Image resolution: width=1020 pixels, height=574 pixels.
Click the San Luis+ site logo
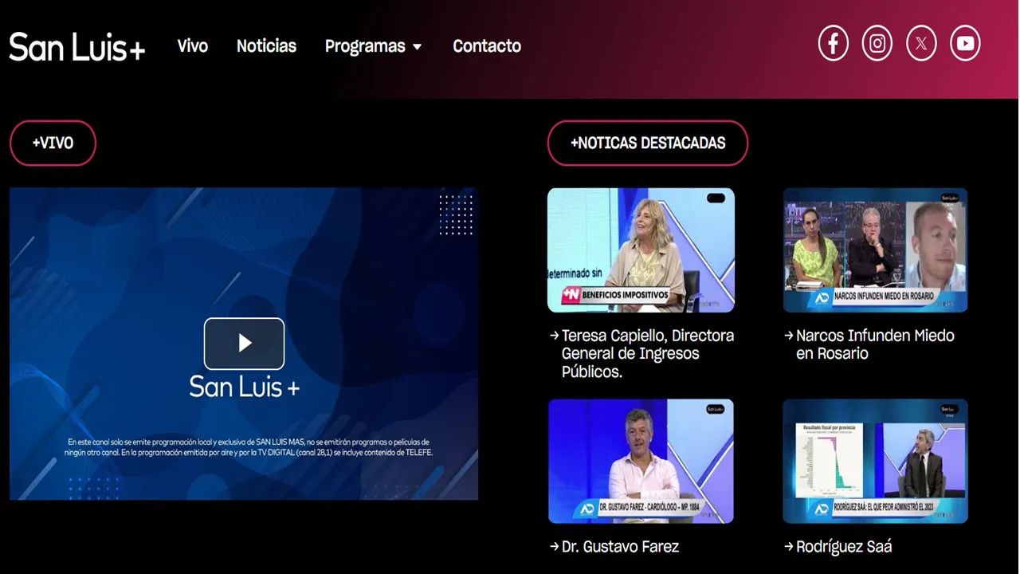[77, 47]
